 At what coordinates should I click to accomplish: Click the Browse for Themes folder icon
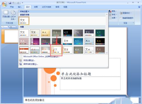pyautogui.click(x=20, y=60)
